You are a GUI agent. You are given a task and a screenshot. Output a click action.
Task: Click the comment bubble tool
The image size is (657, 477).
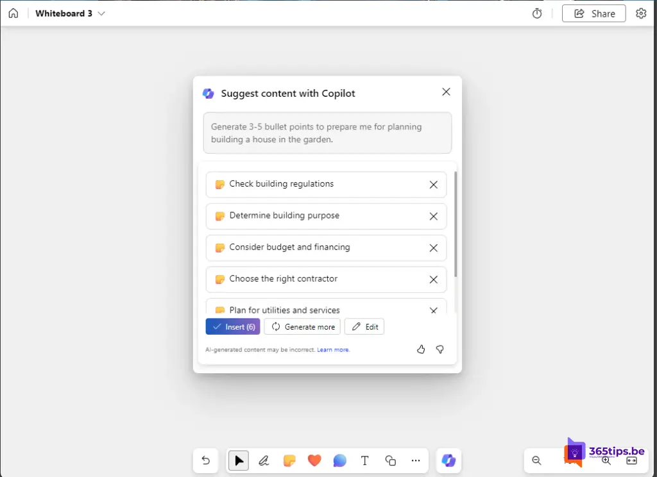pos(339,460)
